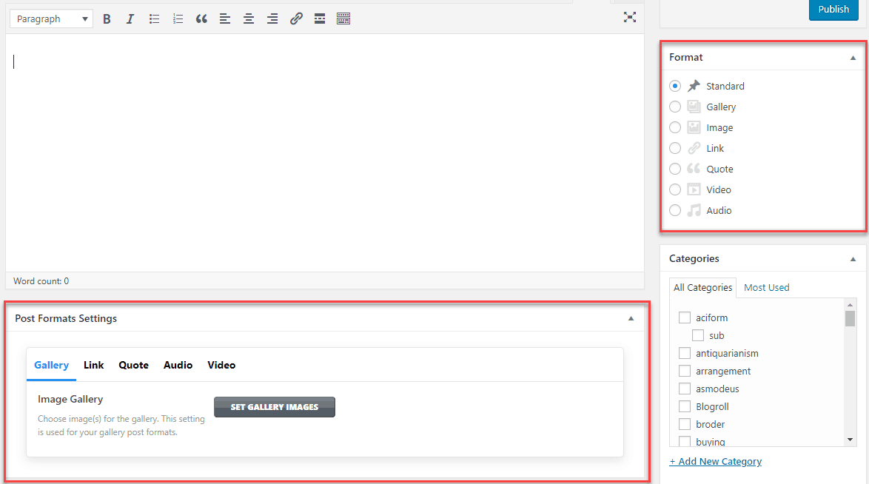Image resolution: width=869 pixels, height=484 pixels.
Task: Open the Paragraph style dropdown
Action: coord(51,19)
